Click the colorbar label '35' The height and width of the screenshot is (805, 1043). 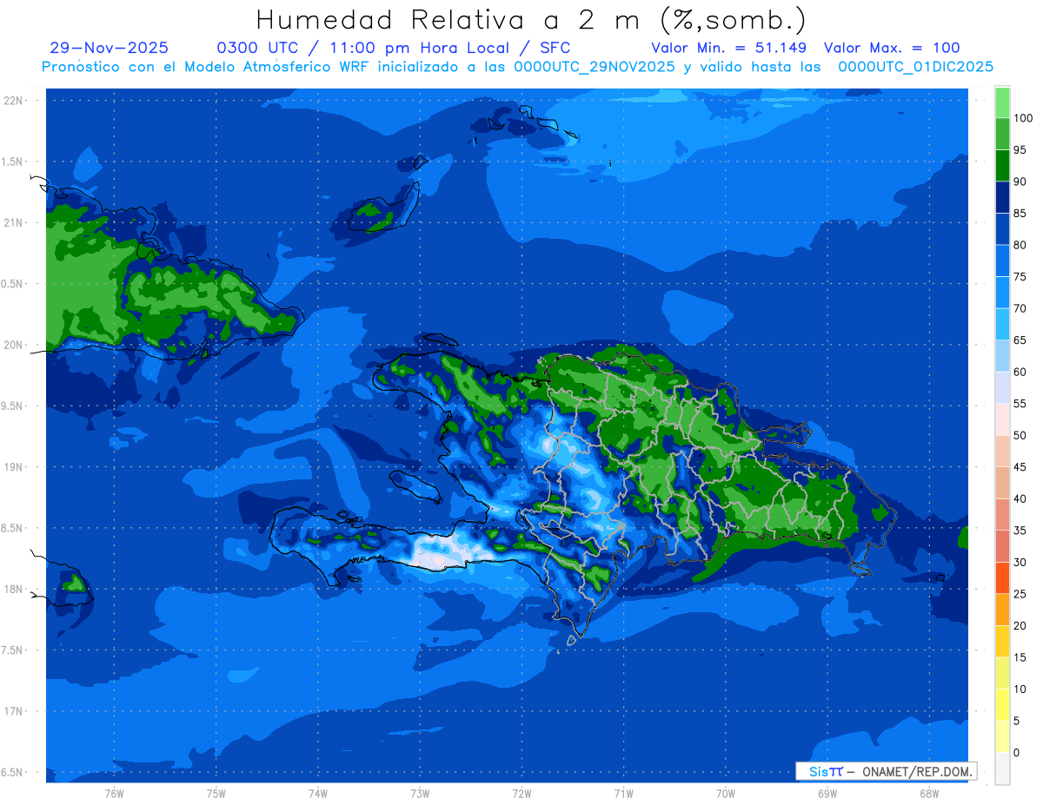(1020, 531)
